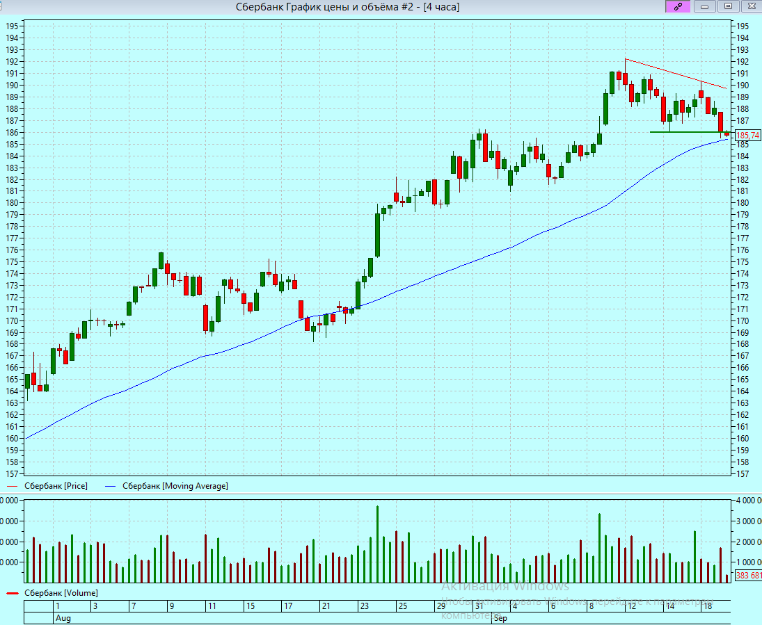Click date label 1 on the time axis
This screenshot has height=625, width=762.
58,606
